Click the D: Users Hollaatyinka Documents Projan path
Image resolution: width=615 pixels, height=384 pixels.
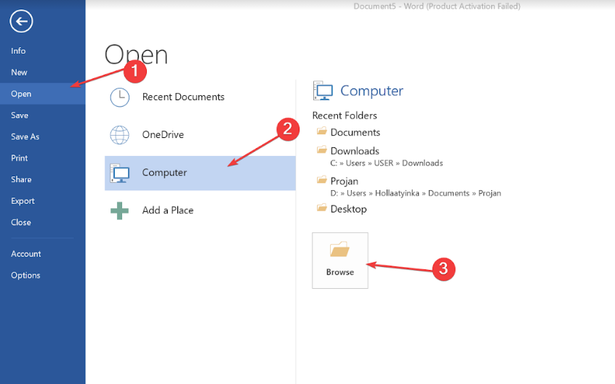[415, 193]
